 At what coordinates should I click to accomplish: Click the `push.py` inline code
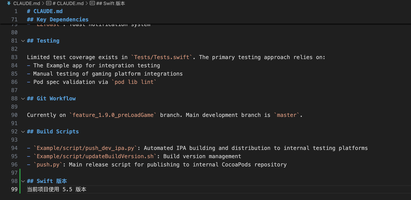[49, 165]
